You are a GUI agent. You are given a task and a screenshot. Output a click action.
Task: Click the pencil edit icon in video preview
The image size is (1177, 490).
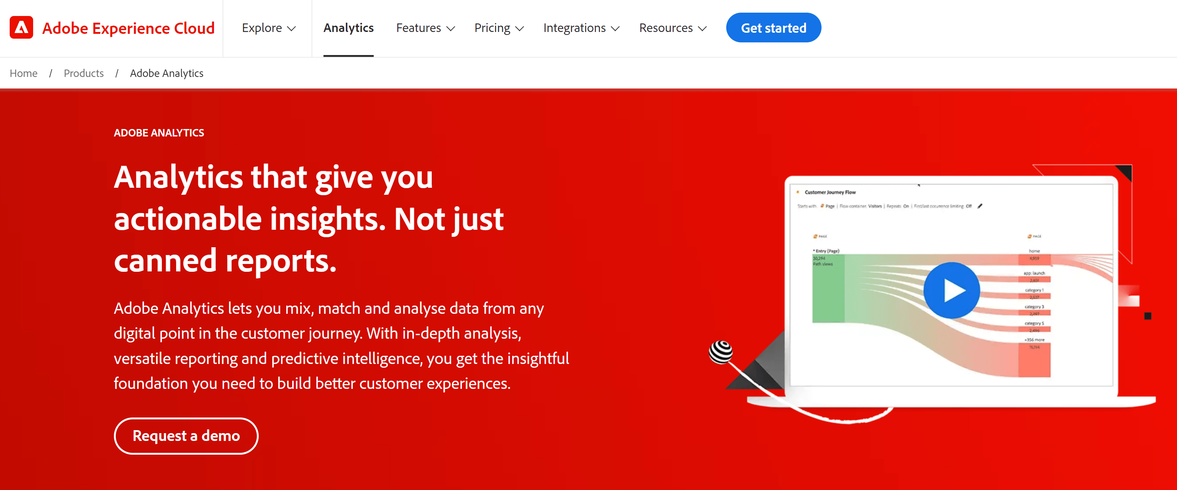click(x=980, y=206)
